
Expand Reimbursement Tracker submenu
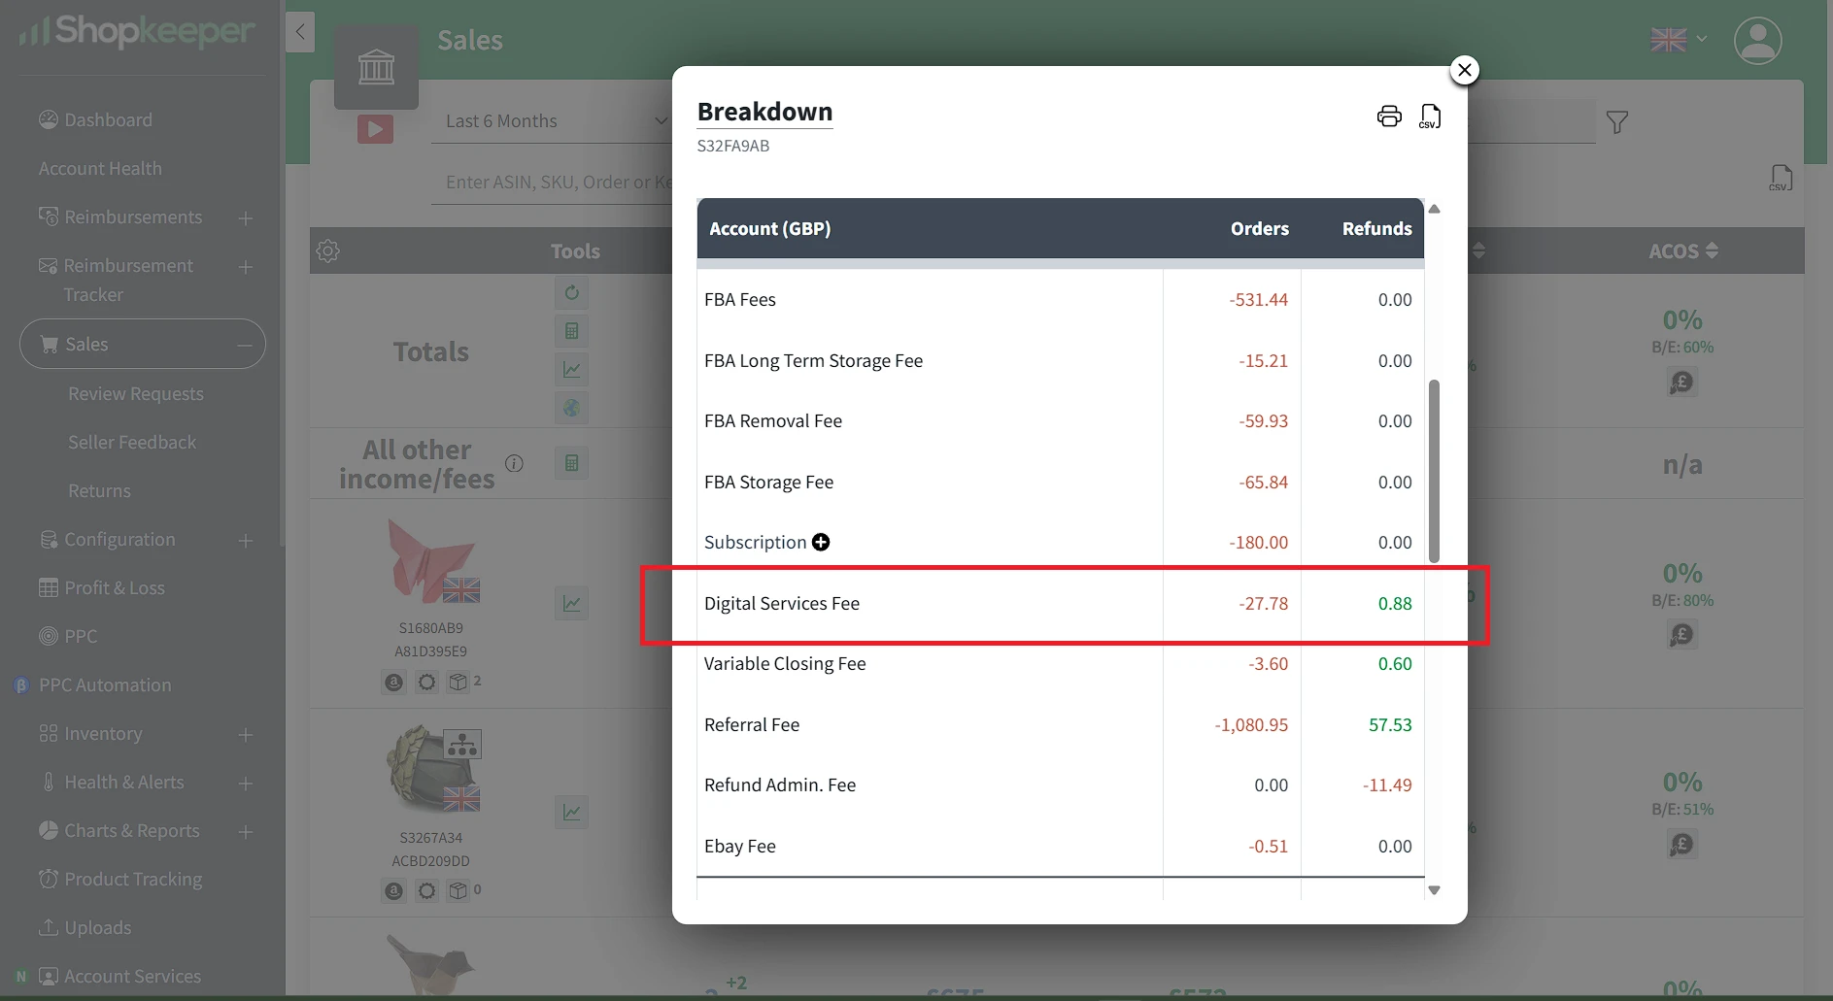coord(246,267)
